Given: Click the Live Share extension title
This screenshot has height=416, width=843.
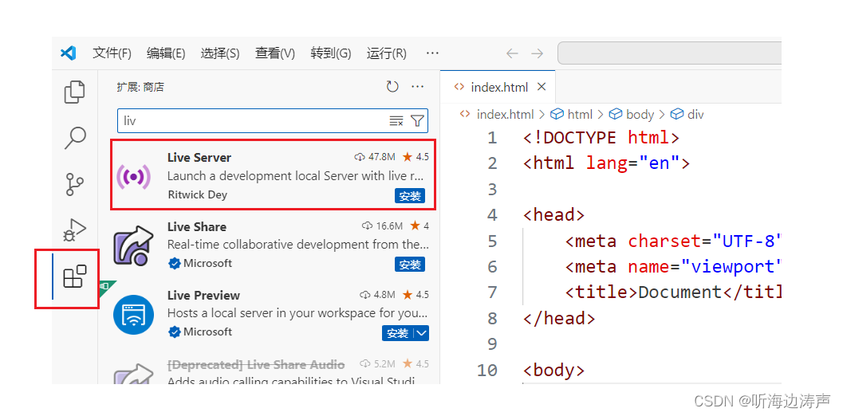Looking at the screenshot, I should point(197,226).
